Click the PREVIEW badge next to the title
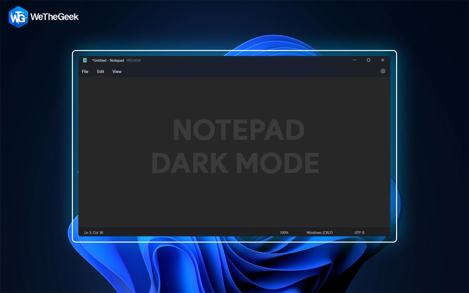The height and width of the screenshot is (293, 469). pyautogui.click(x=133, y=60)
